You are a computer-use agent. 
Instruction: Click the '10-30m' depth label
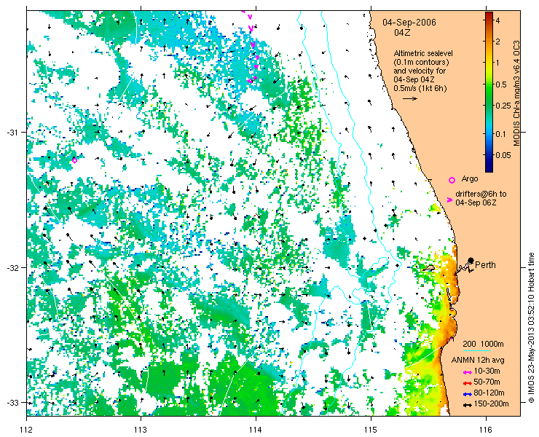(x=487, y=371)
